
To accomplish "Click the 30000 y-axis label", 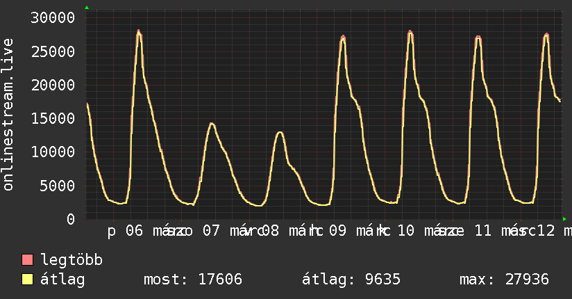I will pyautogui.click(x=53, y=17).
